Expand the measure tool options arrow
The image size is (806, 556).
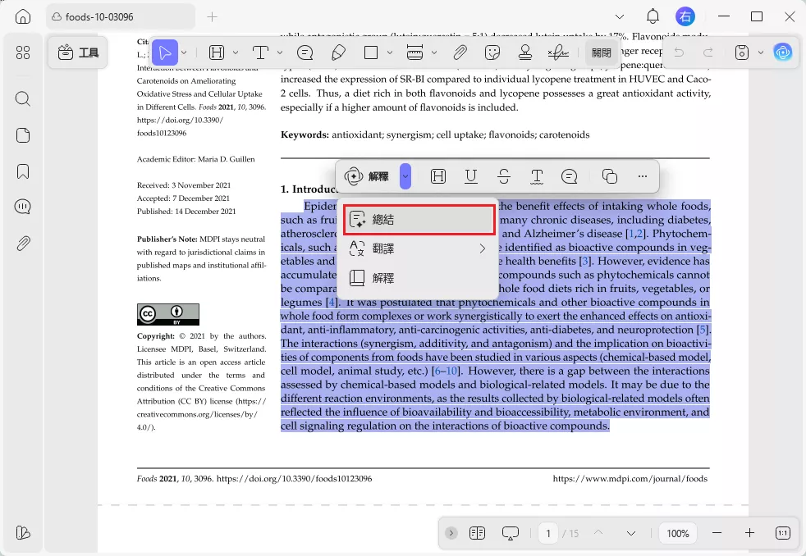coord(434,52)
